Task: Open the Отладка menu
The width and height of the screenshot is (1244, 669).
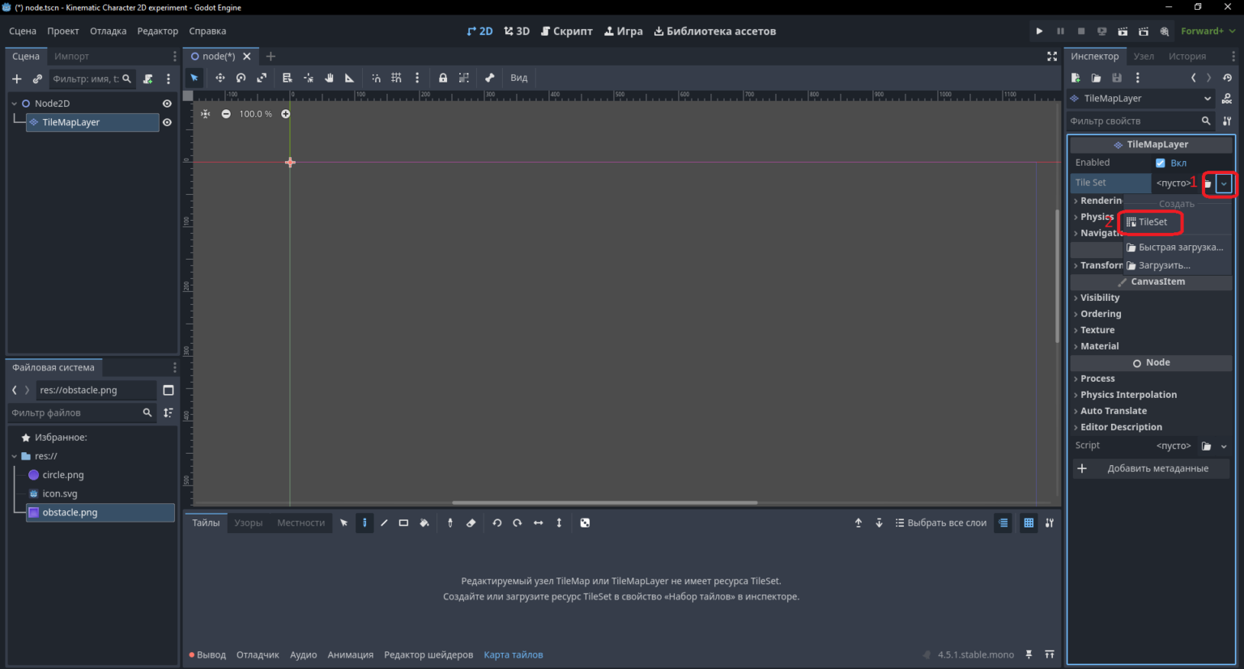Action: (x=108, y=31)
